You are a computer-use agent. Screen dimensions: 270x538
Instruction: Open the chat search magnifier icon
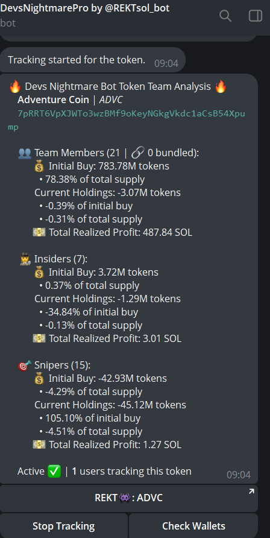click(225, 16)
